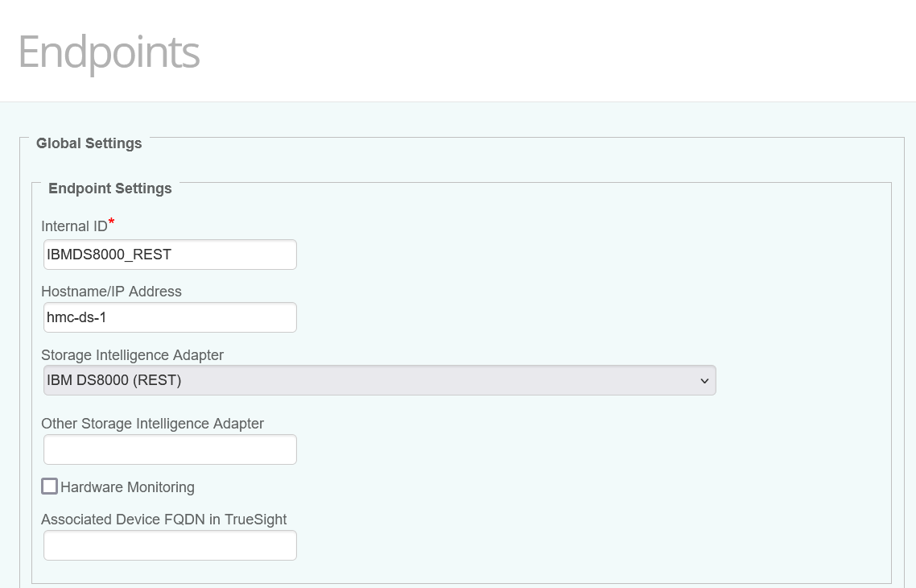Click the Hardware Monitoring label text
This screenshot has height=588, width=916.
click(x=126, y=487)
